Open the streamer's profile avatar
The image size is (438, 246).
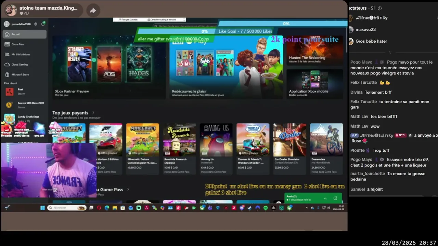pyautogui.click(x=11, y=10)
